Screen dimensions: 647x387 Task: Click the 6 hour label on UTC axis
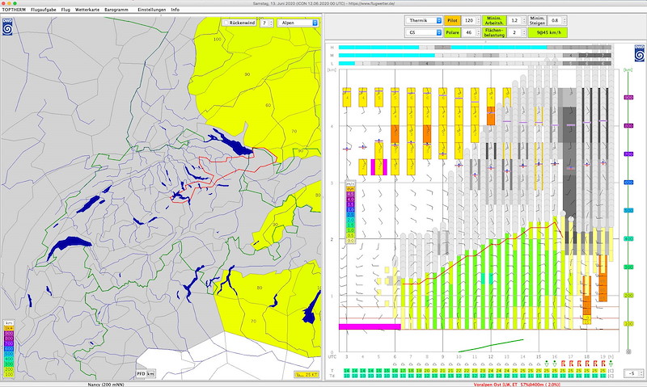tap(395, 356)
